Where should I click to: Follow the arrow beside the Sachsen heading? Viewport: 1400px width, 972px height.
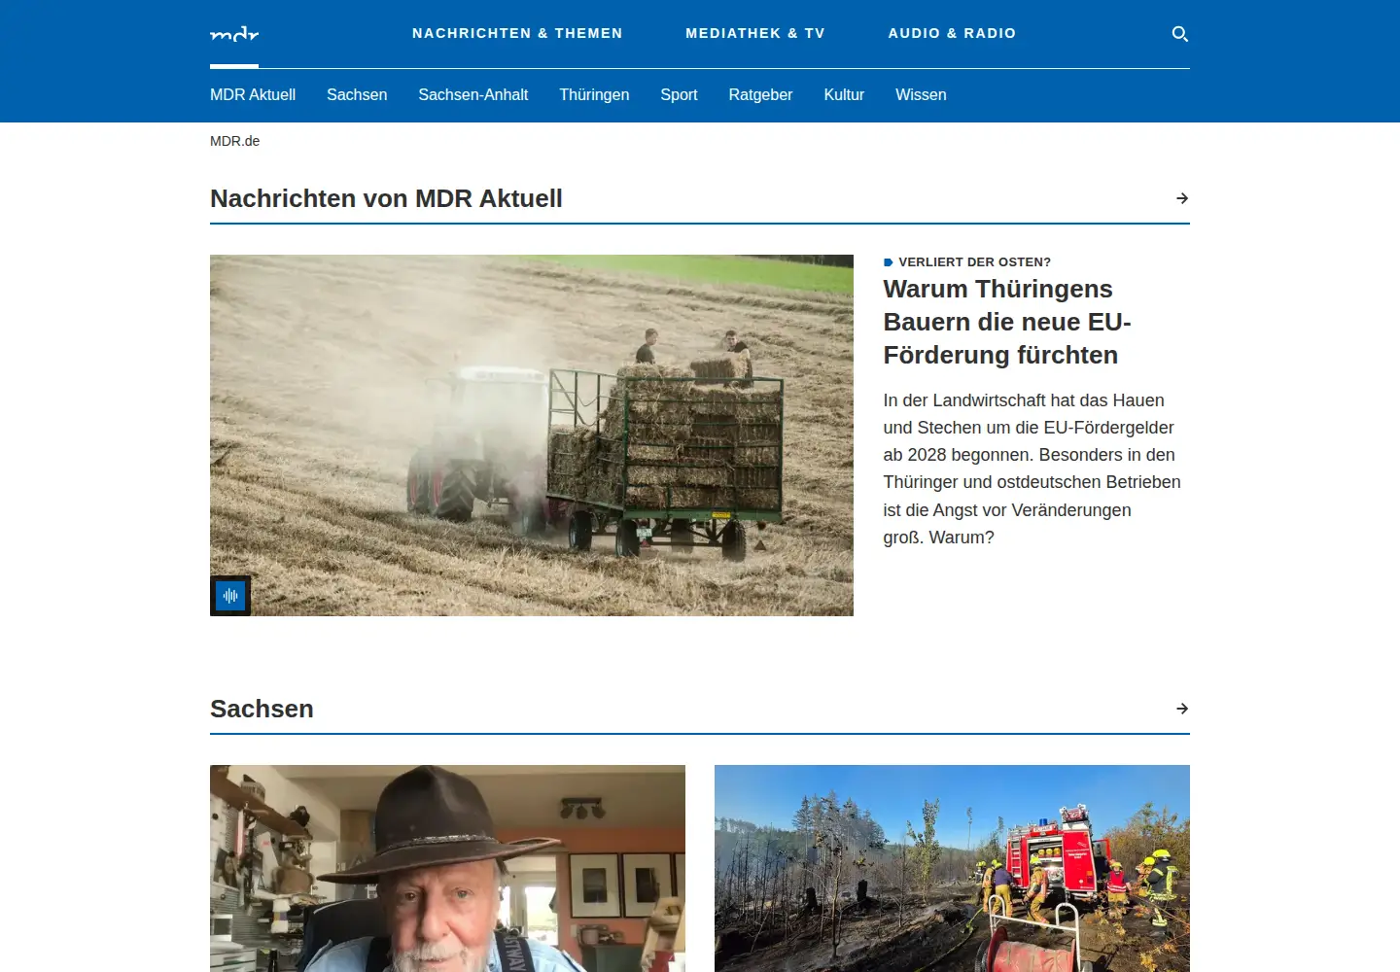click(1182, 709)
